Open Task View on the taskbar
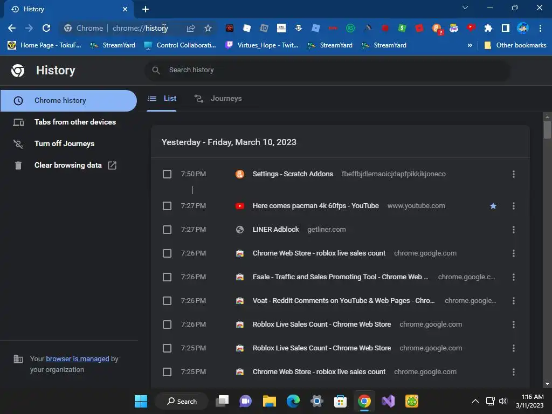This screenshot has height=414, width=552. coord(222,401)
